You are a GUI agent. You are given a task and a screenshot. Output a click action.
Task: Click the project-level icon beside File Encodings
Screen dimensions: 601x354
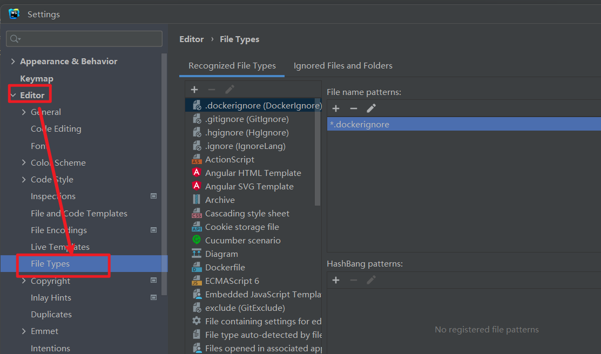click(x=154, y=230)
